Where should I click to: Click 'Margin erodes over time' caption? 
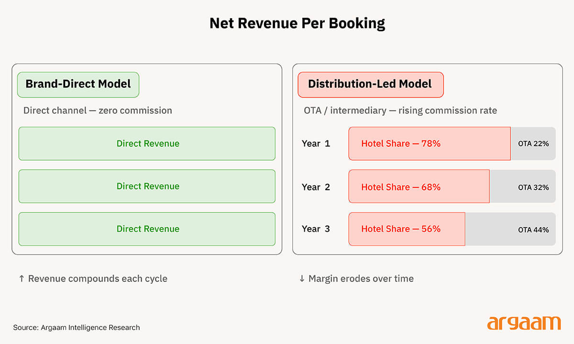[x=356, y=279]
